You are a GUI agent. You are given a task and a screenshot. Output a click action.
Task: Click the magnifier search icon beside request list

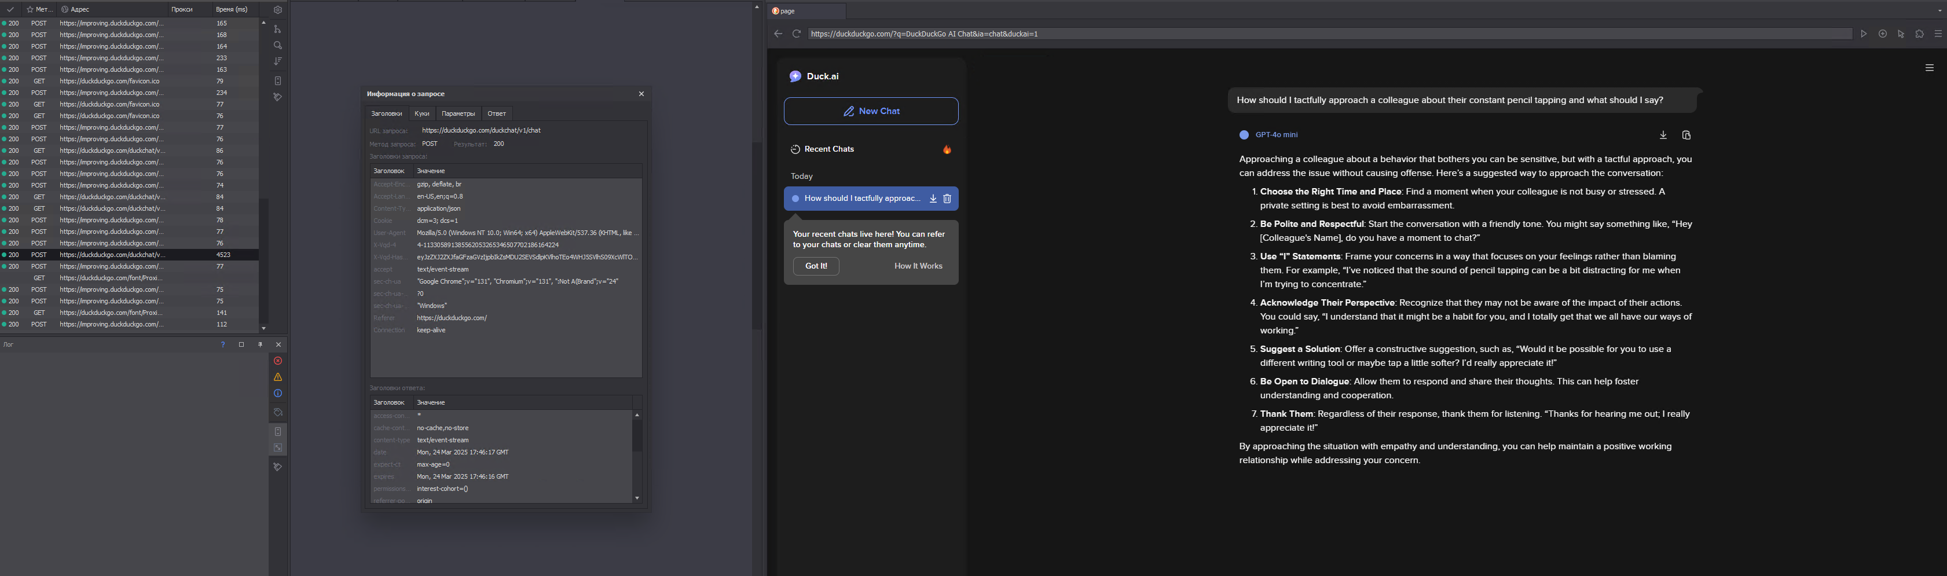(x=277, y=45)
